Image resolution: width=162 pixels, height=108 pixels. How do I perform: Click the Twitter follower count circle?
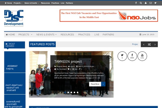click(122, 56)
